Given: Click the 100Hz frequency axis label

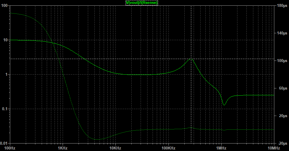Looking at the screenshot, I should point(10,148).
